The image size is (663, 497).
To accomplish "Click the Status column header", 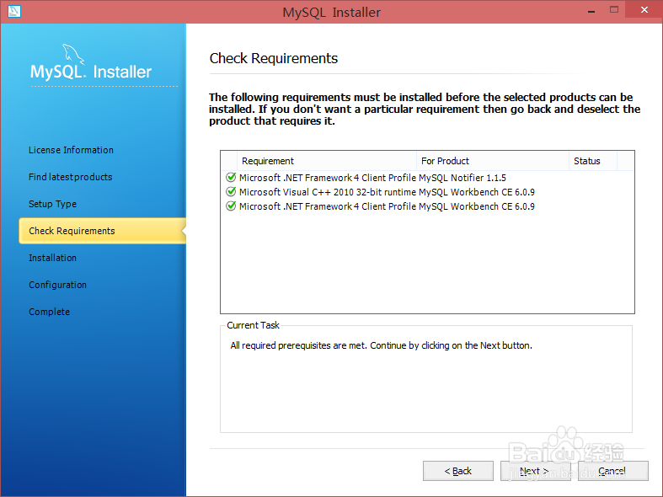I will point(593,161).
